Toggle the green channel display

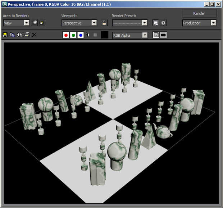(x=73, y=35)
